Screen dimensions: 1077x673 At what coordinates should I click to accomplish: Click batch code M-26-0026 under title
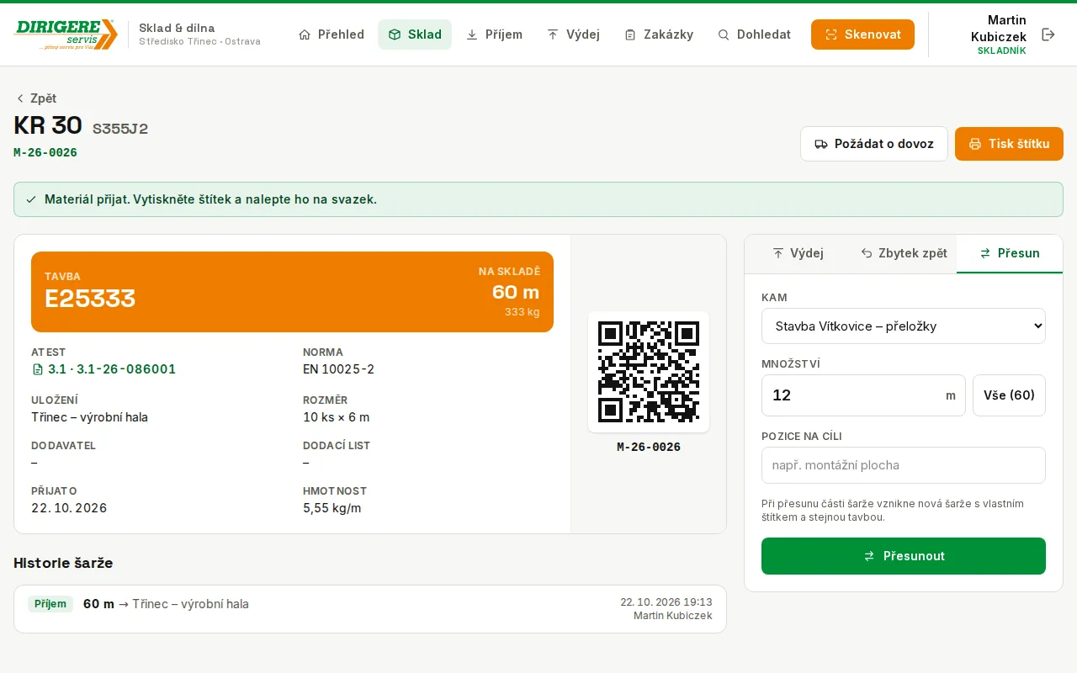45,152
